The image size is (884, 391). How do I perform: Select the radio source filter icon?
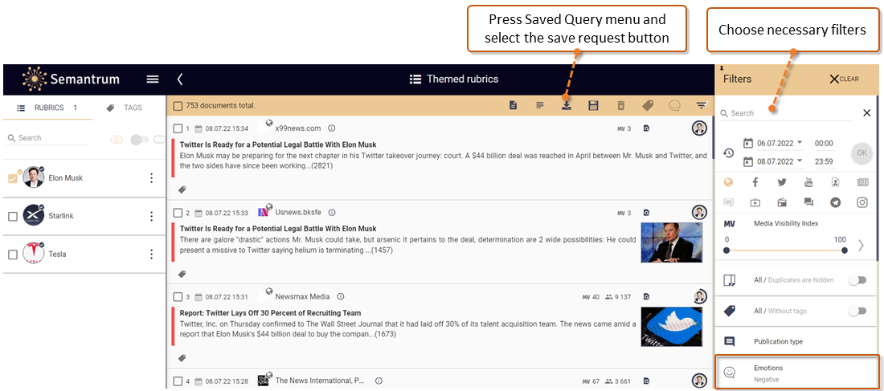point(781,202)
